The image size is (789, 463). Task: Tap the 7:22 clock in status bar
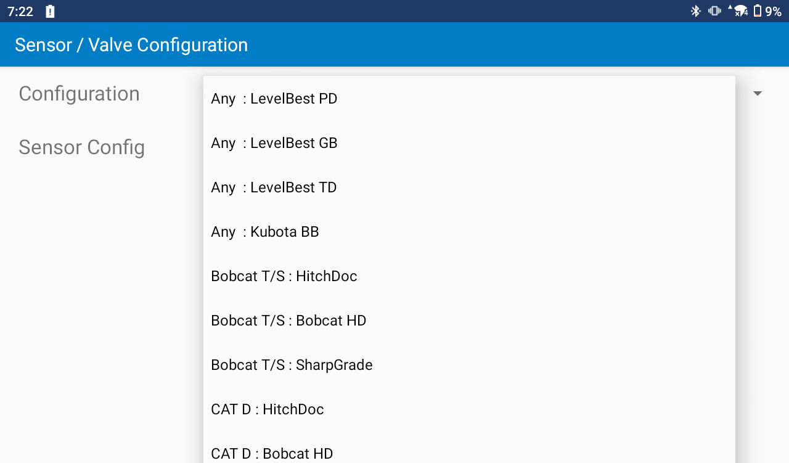[20, 11]
